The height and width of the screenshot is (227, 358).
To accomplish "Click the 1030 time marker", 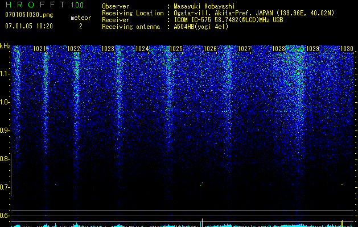I will point(347,49).
